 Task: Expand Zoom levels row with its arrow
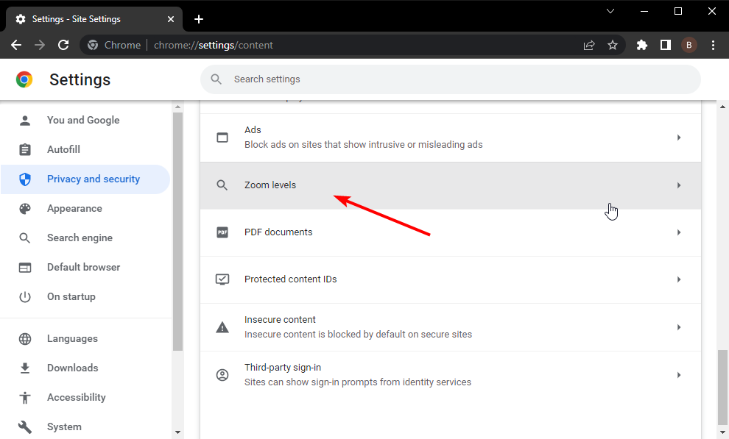tap(679, 185)
